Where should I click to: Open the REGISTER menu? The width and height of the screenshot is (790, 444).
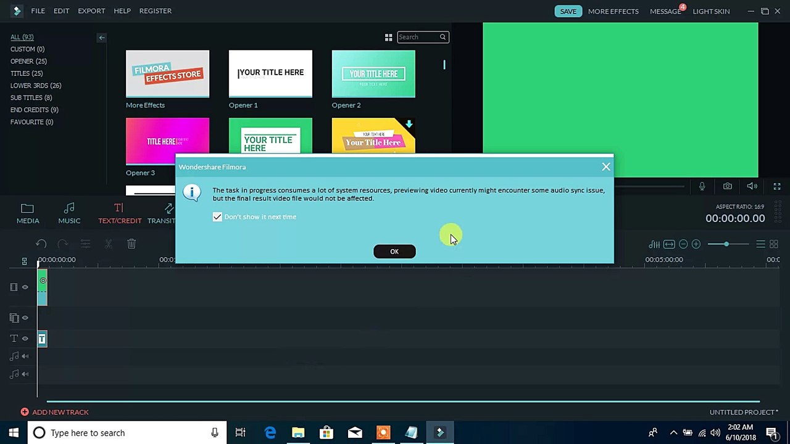click(156, 11)
